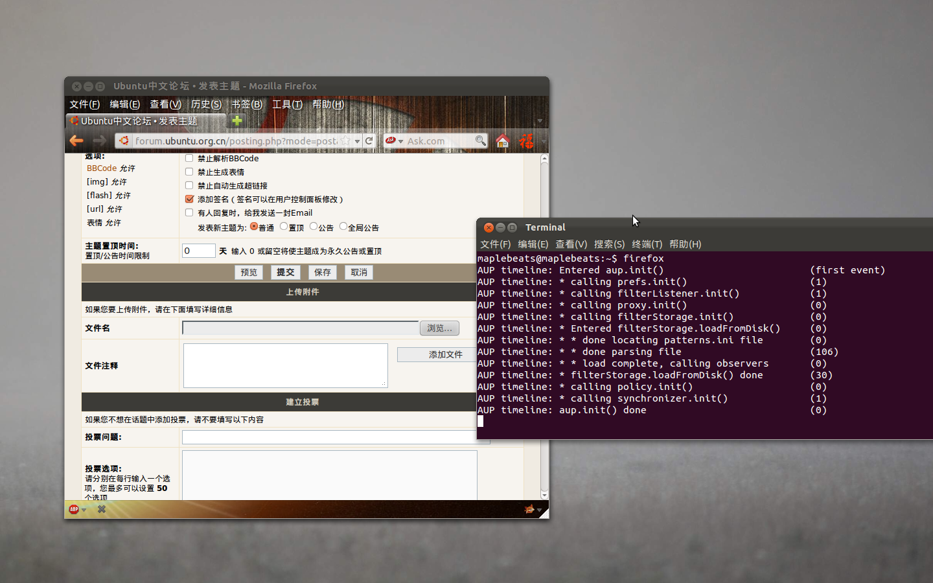933x583 pixels.
Task: Open Firefox 文件(F) menu
Action: click(84, 104)
